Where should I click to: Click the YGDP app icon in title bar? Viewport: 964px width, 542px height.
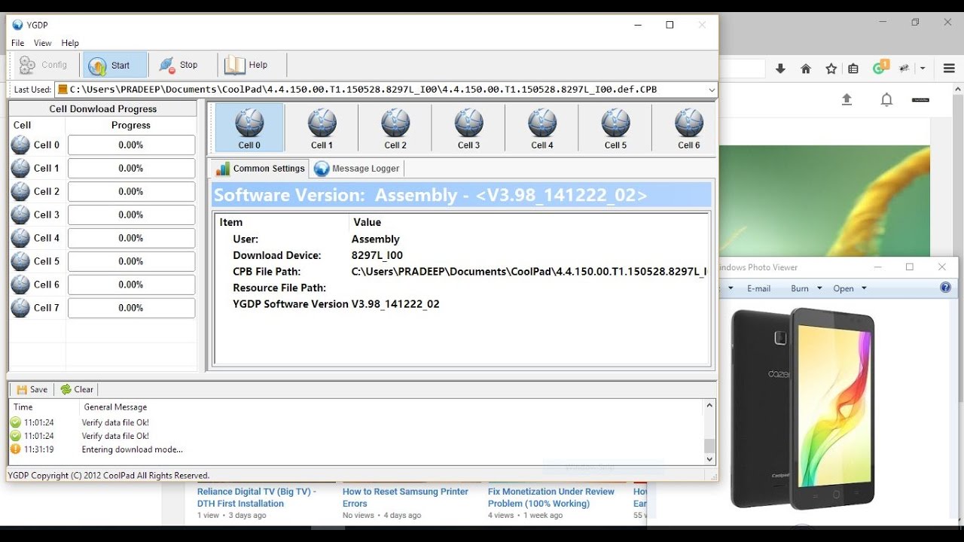click(17, 25)
